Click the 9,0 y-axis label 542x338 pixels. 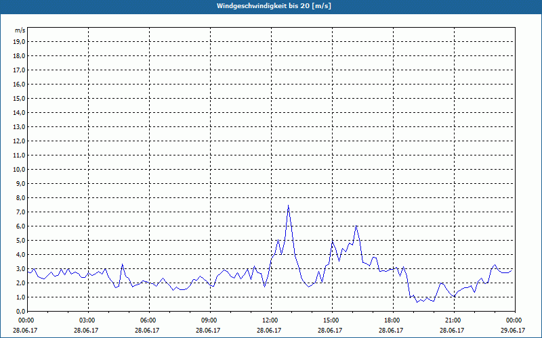point(21,183)
